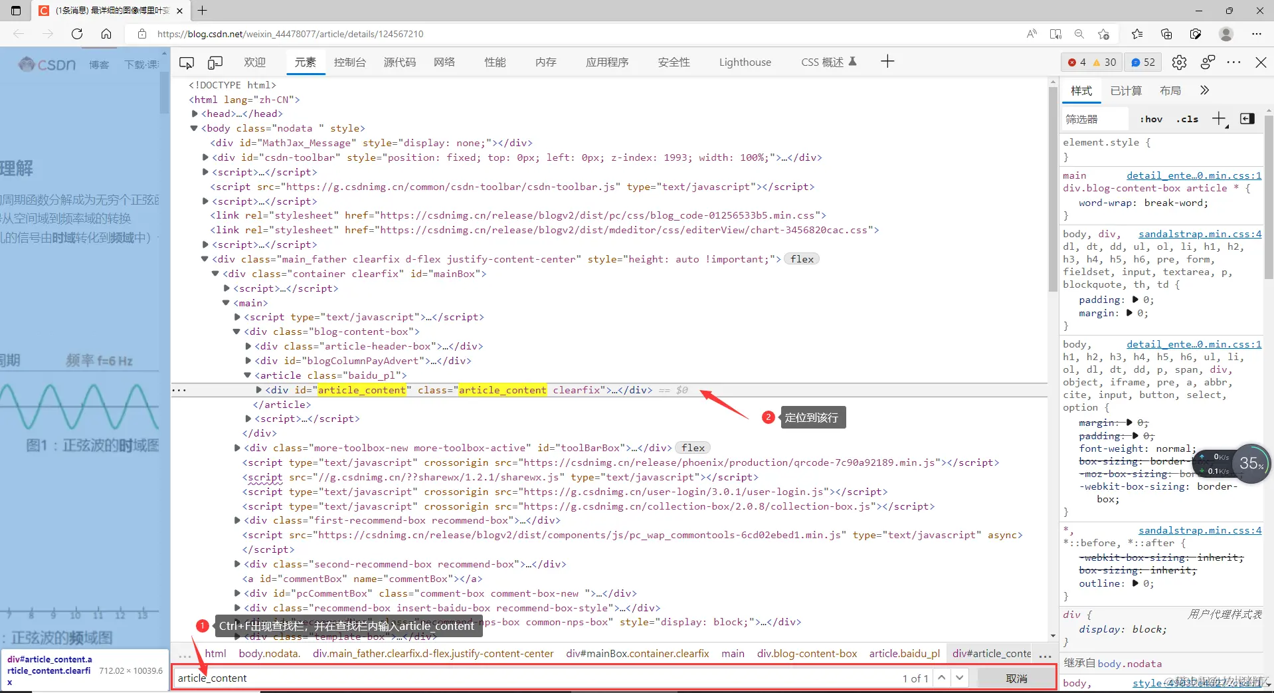Open DevTools settings gear
Viewport: 1274px width, 693px height.
(1179, 62)
